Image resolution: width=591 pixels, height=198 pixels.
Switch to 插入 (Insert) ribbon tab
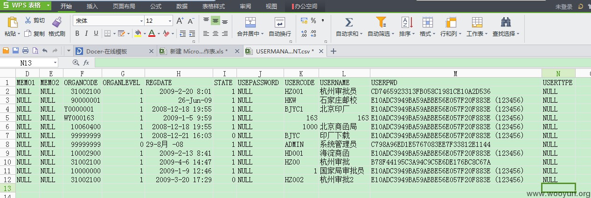click(92, 7)
